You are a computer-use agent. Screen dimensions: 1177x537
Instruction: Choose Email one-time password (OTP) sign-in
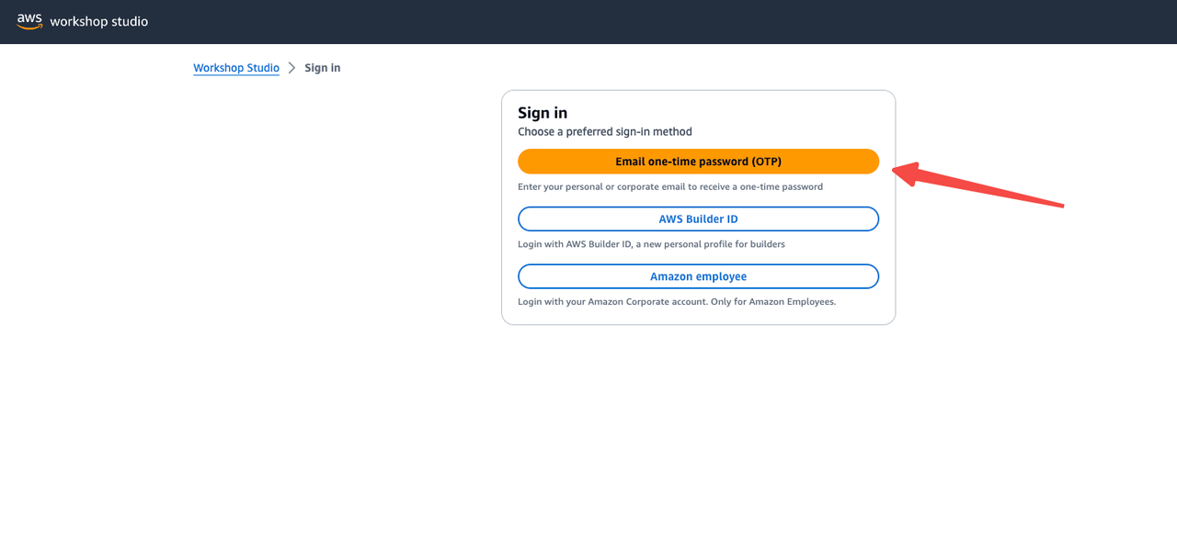(698, 162)
